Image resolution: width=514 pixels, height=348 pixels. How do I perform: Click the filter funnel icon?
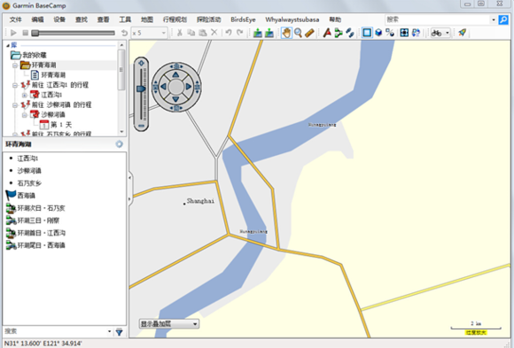tap(120, 332)
